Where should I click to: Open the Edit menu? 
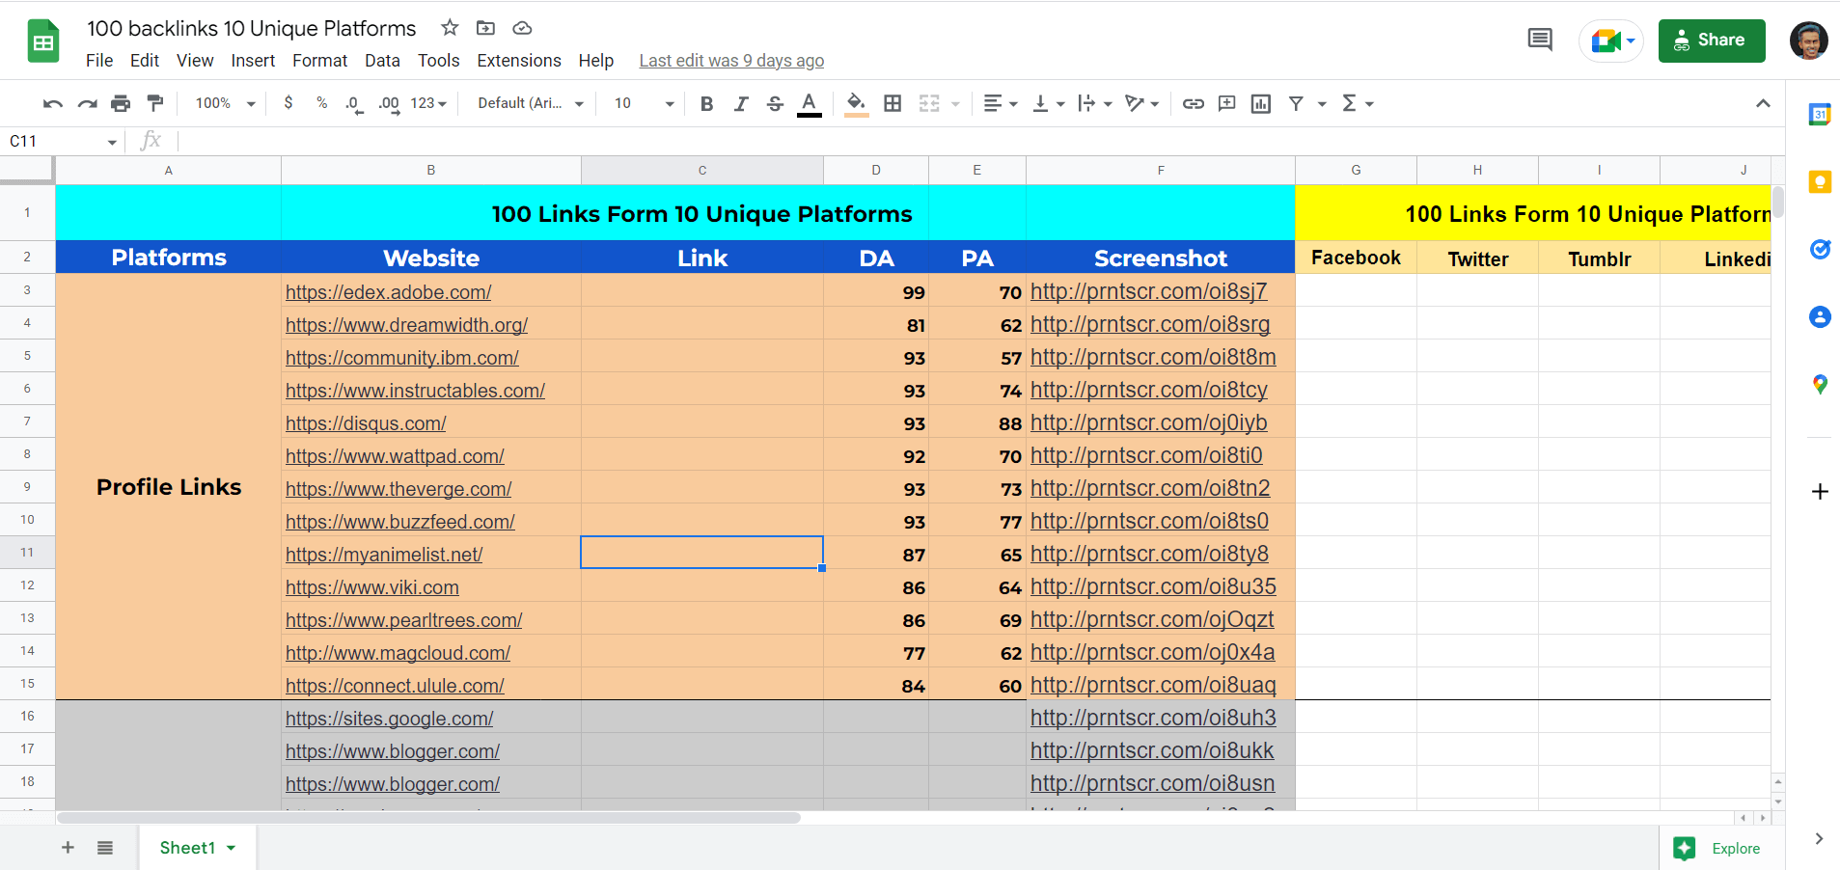(145, 61)
